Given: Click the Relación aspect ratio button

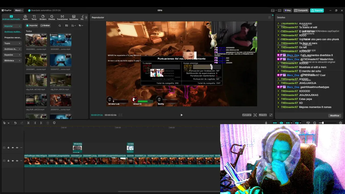Looking at the screenshot, I should [x=263, y=115].
